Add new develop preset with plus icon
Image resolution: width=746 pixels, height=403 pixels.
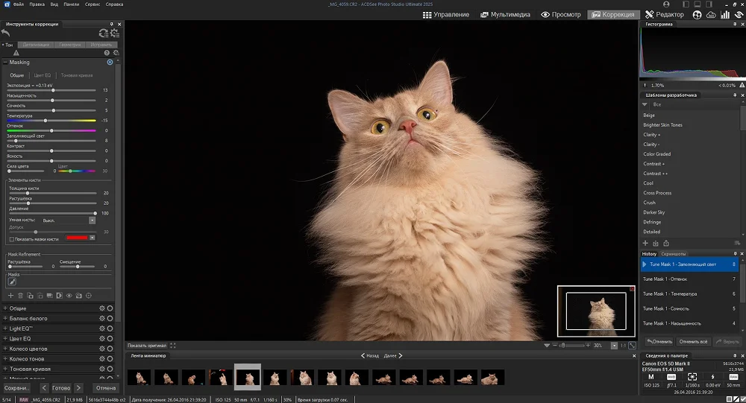645,243
